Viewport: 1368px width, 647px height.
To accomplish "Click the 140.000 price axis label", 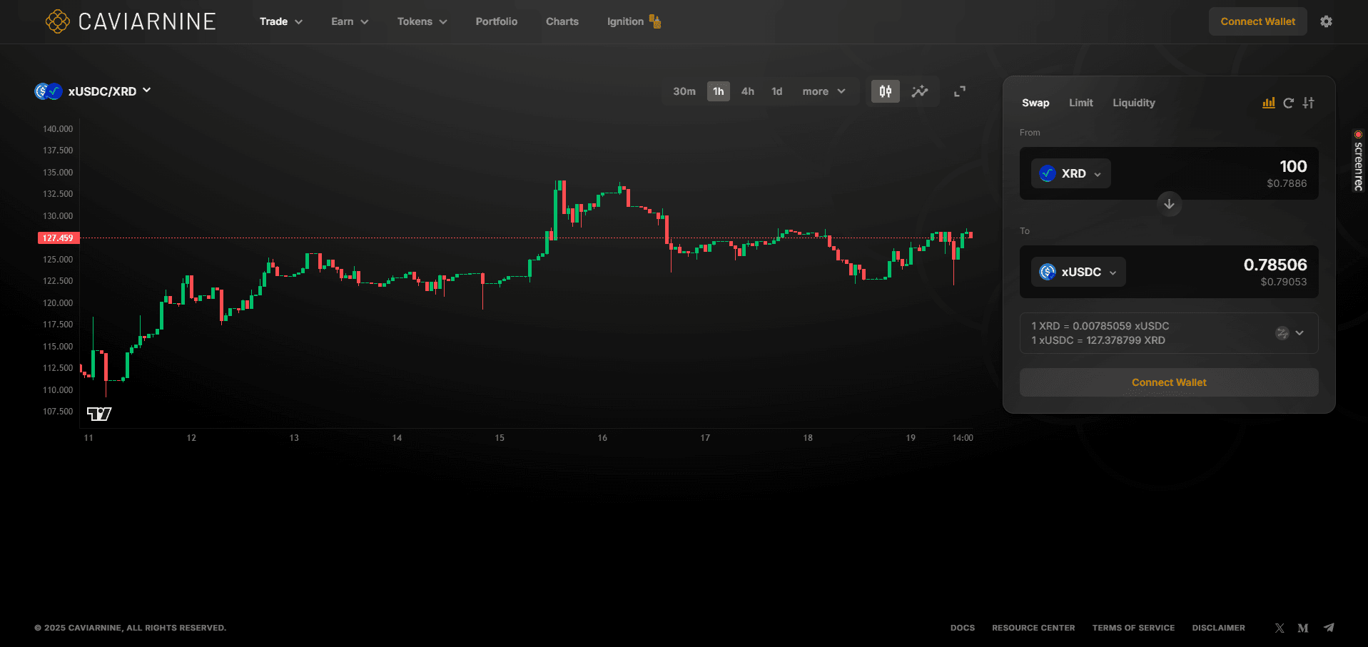I will tap(58, 129).
